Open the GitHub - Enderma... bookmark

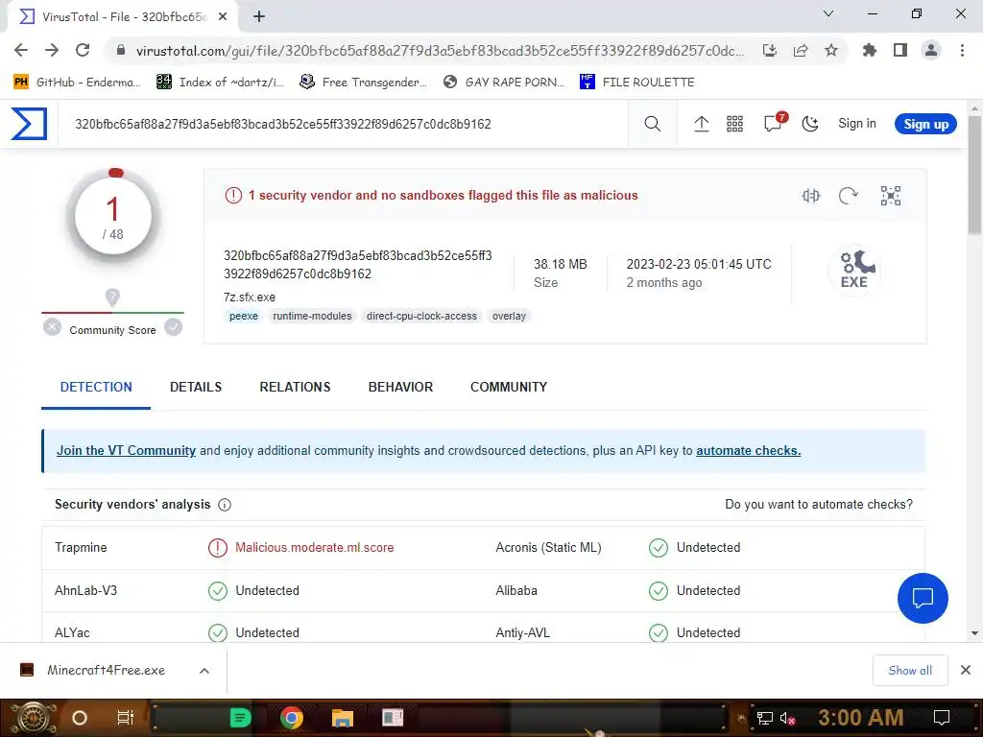pos(77,83)
